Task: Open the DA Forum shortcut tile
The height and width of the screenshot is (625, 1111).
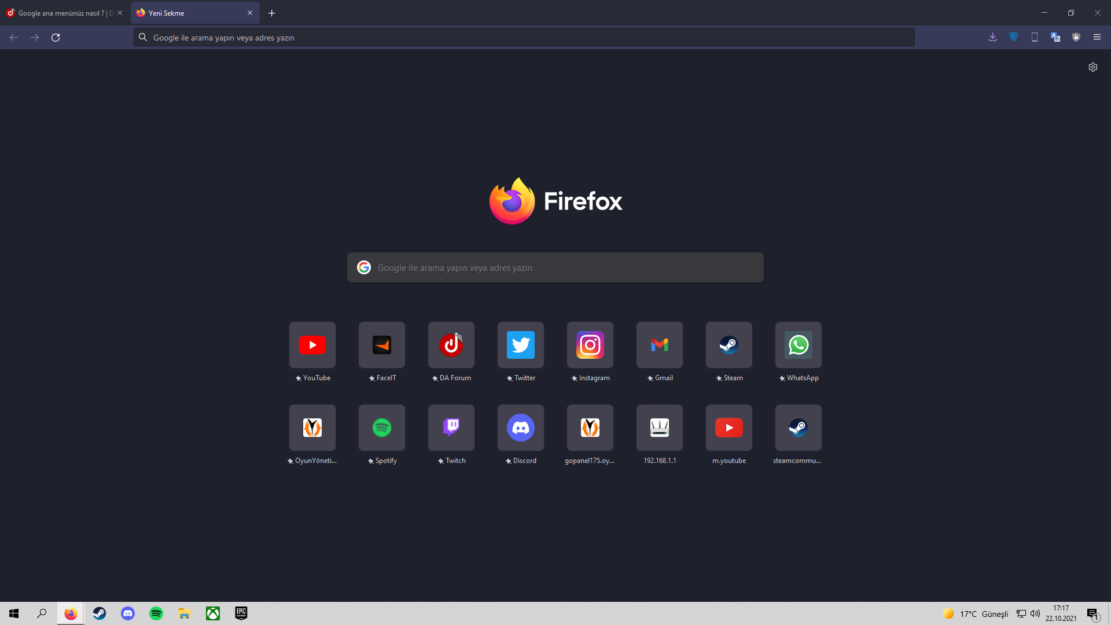Action: (451, 345)
